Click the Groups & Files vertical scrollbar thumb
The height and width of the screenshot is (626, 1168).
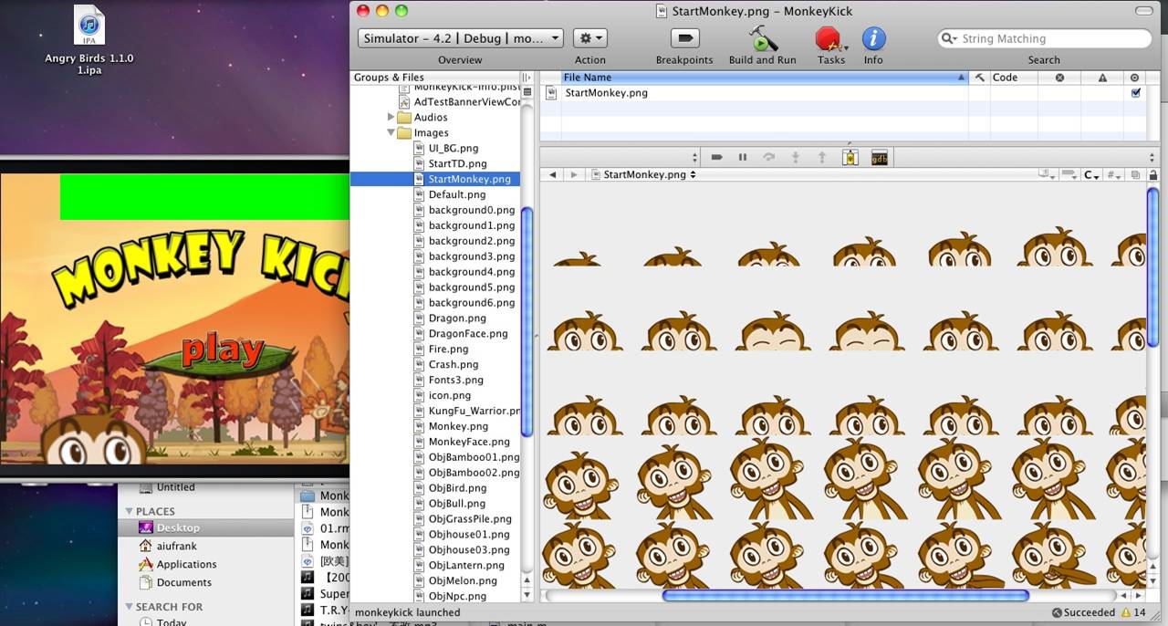(527, 321)
